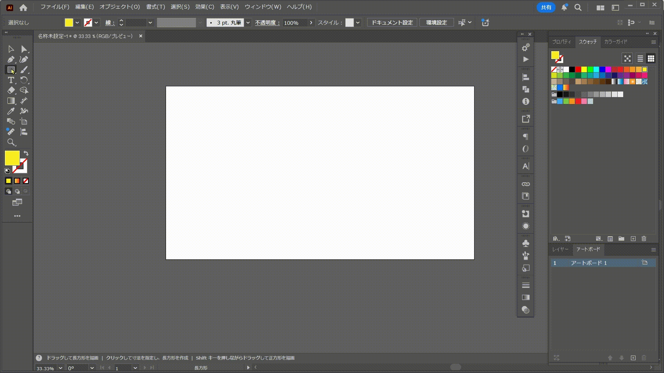Open fill color dropdown in control bar
Screen dimensions: 664x373
click(x=77, y=22)
